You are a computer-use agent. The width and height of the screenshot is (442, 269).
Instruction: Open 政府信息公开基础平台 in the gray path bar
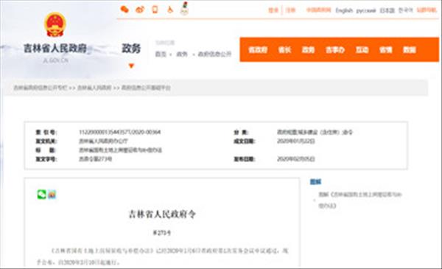tap(146, 88)
